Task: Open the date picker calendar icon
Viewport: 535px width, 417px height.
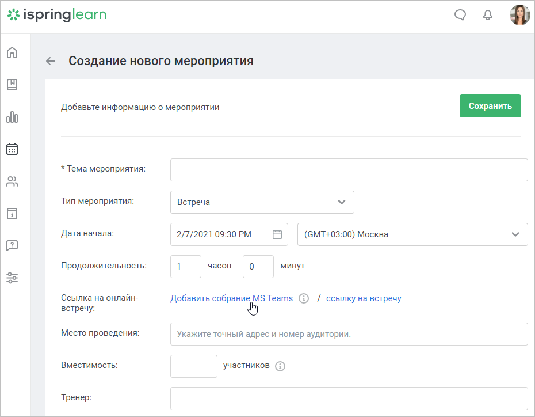Action: click(x=277, y=234)
